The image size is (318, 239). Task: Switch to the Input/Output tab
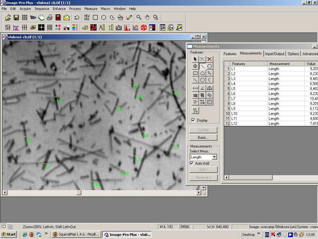[x=275, y=54]
